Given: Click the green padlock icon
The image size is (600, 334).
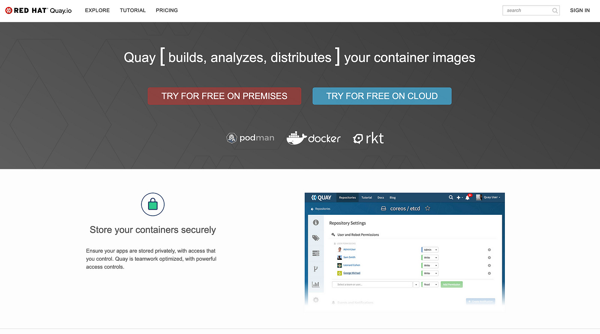Looking at the screenshot, I should tap(153, 204).
